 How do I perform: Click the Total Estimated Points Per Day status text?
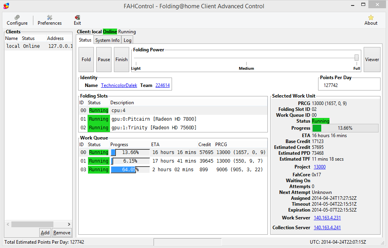[44, 242]
